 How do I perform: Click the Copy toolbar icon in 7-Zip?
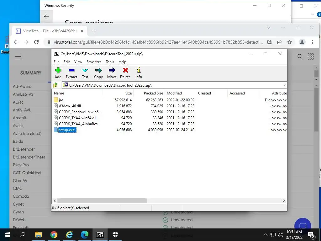[98, 73]
